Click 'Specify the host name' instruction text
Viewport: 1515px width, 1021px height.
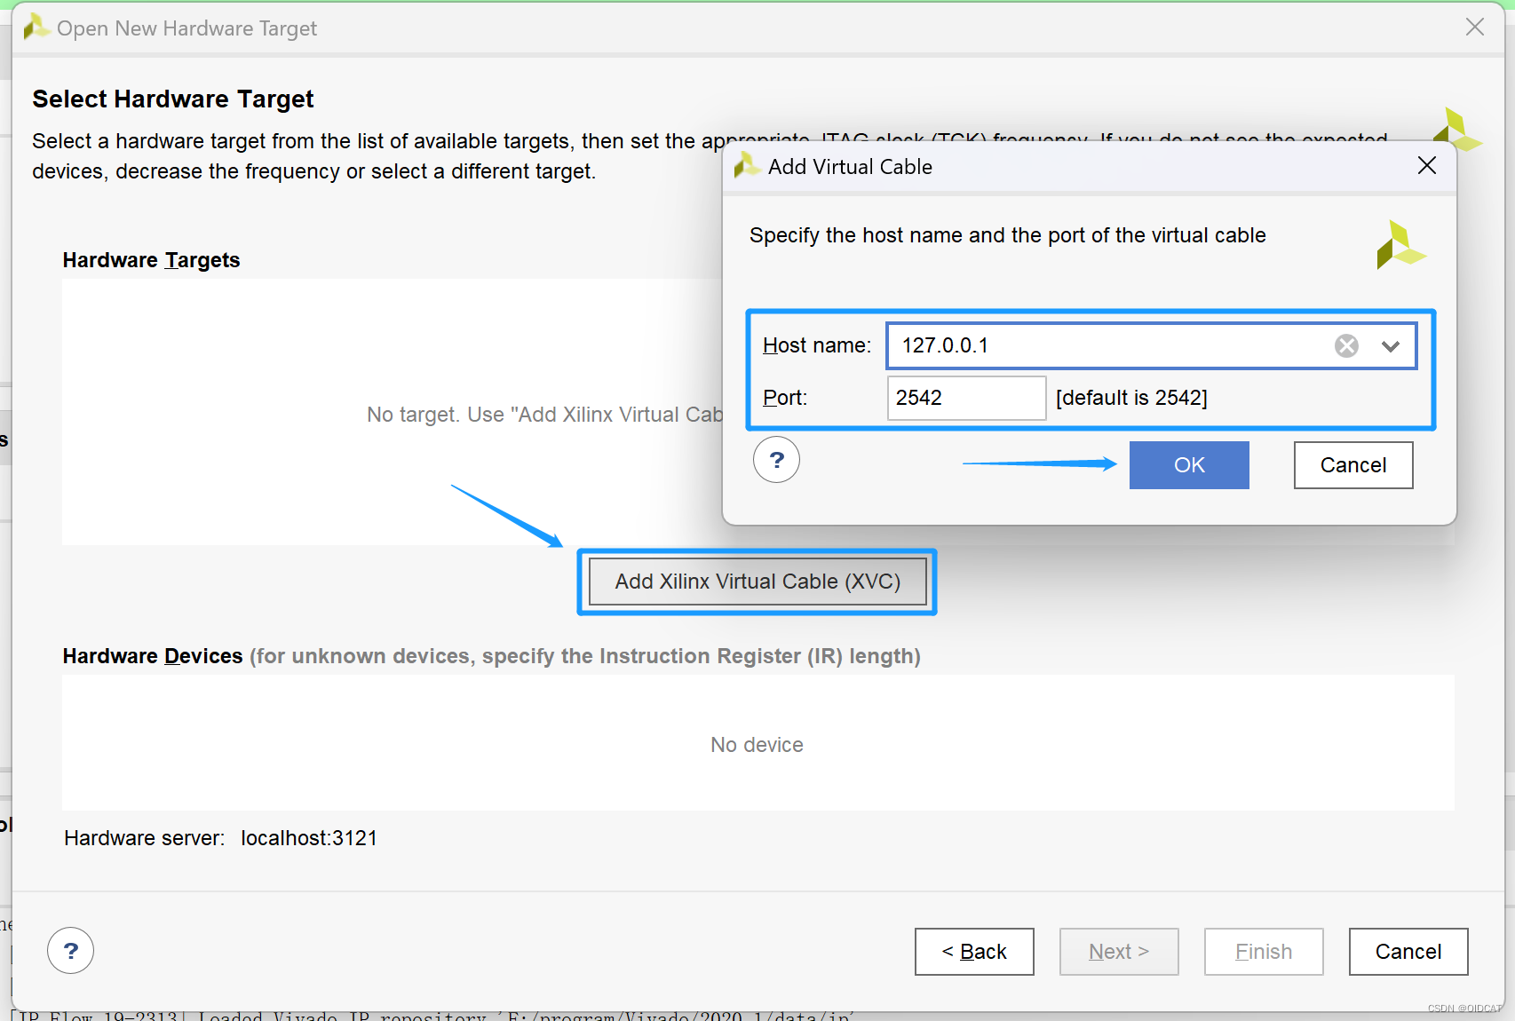[x=1008, y=235]
